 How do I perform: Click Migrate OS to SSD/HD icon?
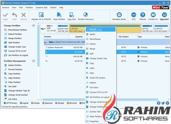41,15
